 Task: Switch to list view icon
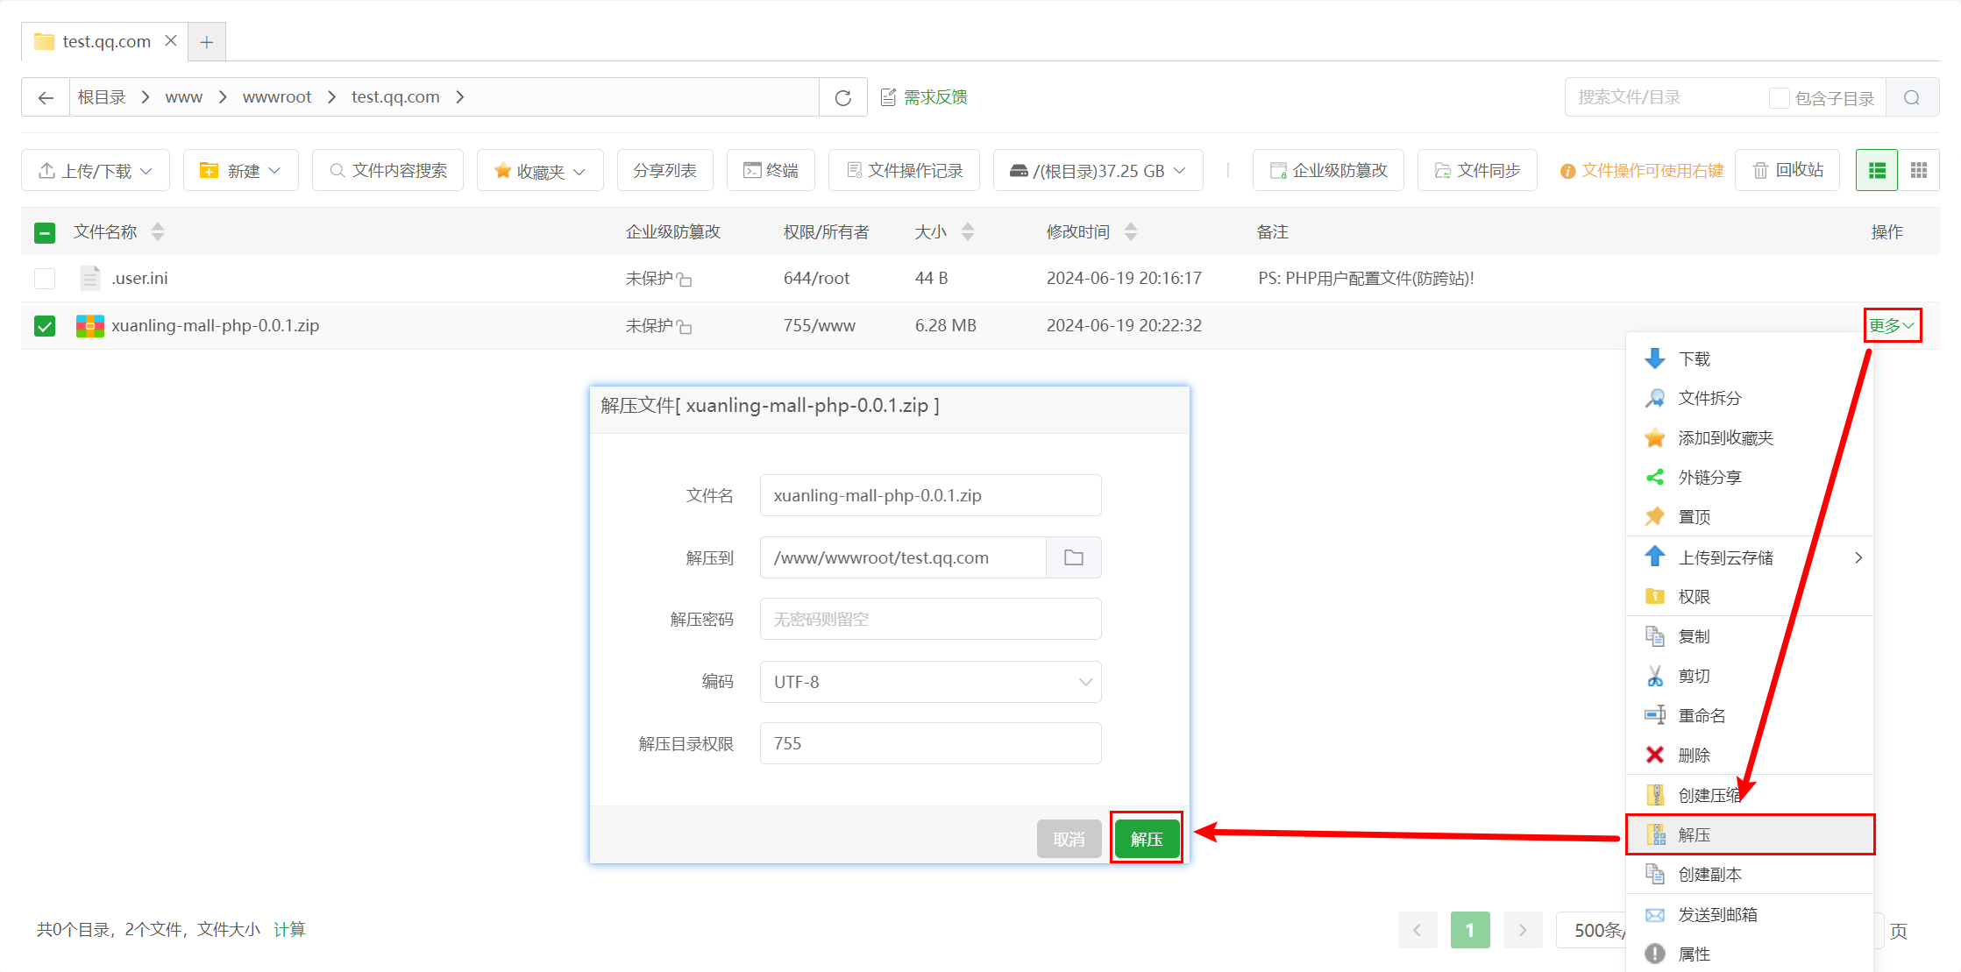(1877, 170)
